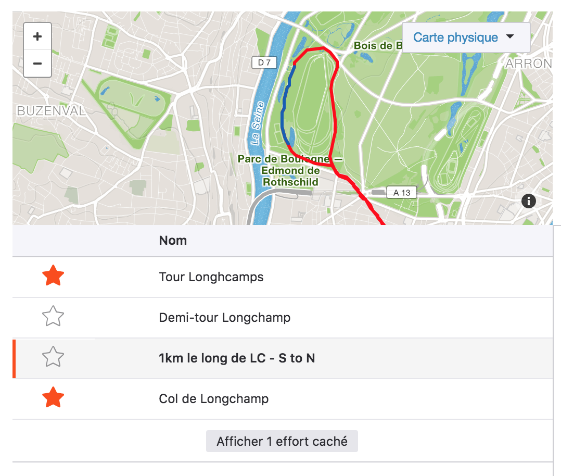
Task: Select the 1km le long de LC row
Action: click(283, 358)
